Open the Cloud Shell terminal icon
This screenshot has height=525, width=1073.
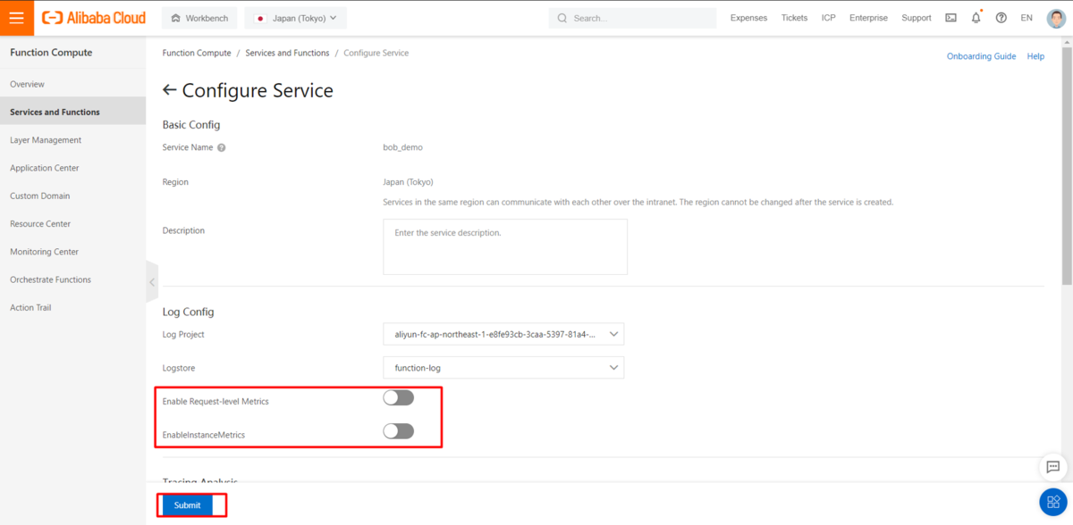point(950,18)
